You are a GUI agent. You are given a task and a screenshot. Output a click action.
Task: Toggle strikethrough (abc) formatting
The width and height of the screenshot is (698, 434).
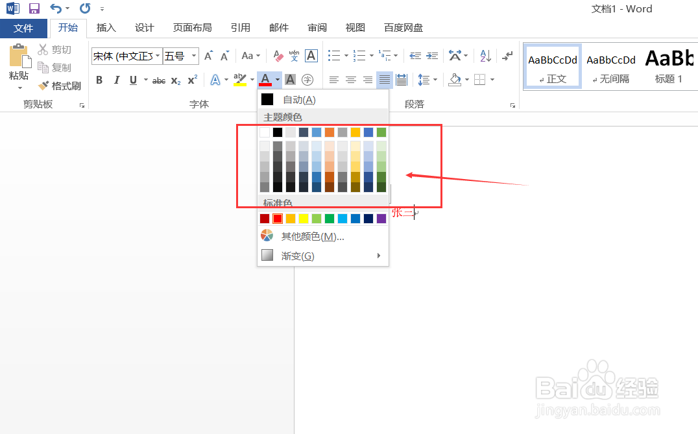coord(159,80)
